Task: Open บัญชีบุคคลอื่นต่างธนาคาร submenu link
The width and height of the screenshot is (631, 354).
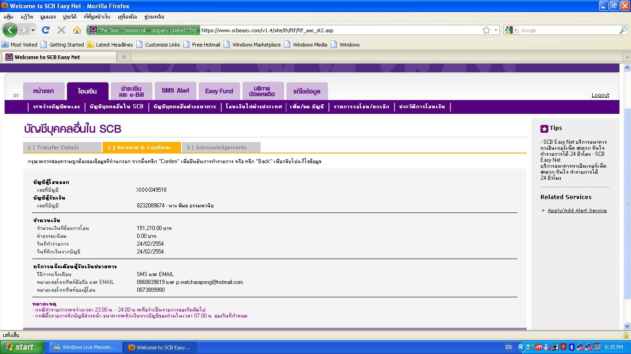Action: 185,106
